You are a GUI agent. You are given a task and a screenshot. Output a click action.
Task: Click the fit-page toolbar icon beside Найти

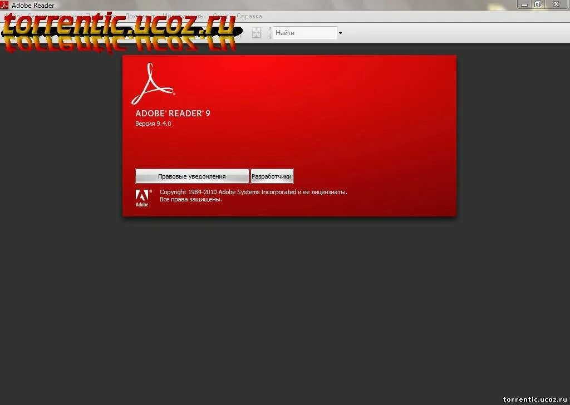(256, 33)
